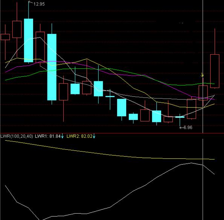Click the arrow pointing to the 6.96 low

(181, 127)
